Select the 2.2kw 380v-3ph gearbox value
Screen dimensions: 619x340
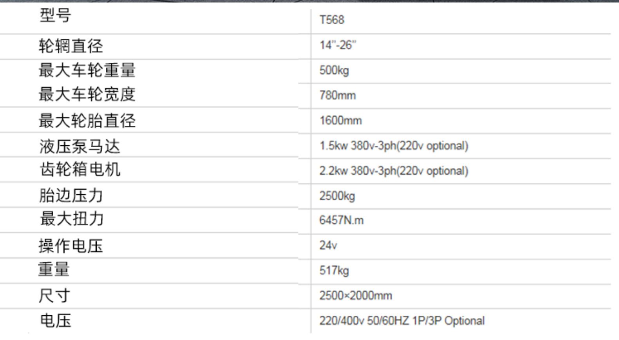(393, 171)
